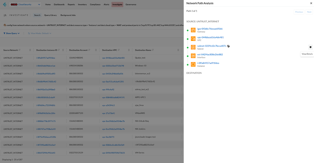Sort by Destination Instance ID column
314x163 pixels.
coord(59,50)
